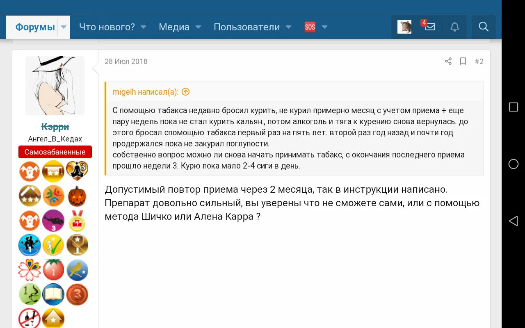The image size is (525, 328).
Task: Click your profile avatar in the header
Action: click(404, 27)
